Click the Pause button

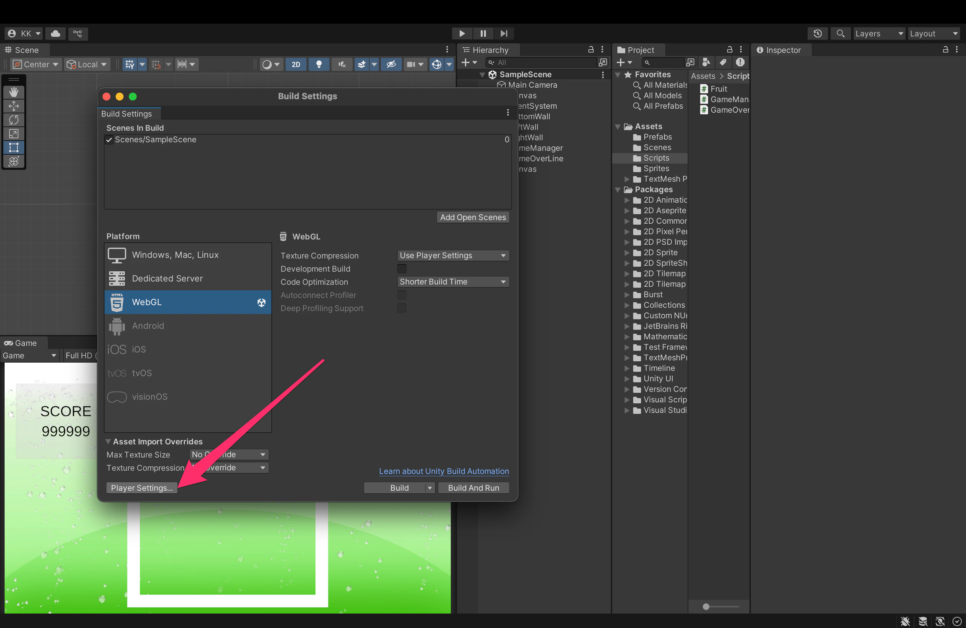(x=483, y=33)
